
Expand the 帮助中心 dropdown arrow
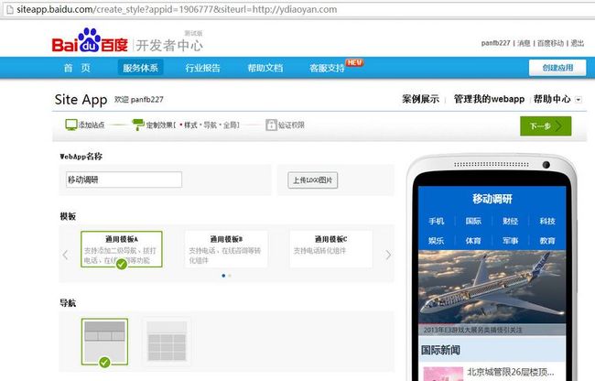click(x=579, y=100)
